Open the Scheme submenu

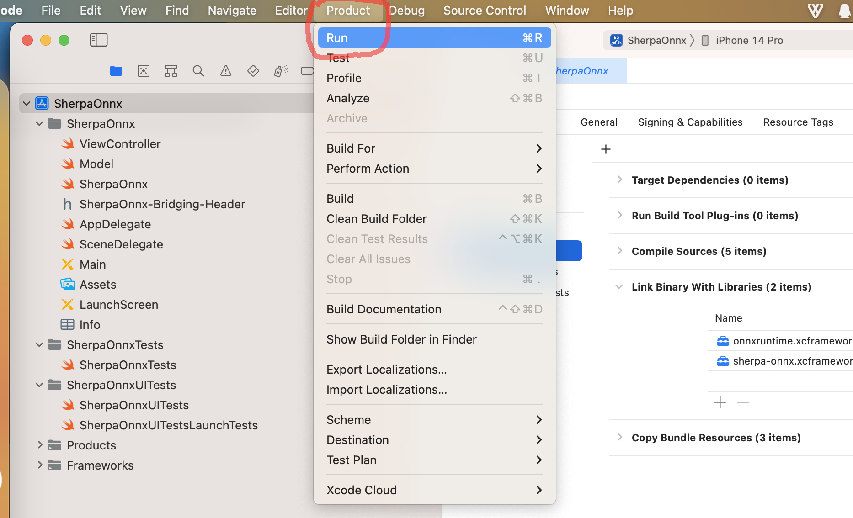[434, 420]
